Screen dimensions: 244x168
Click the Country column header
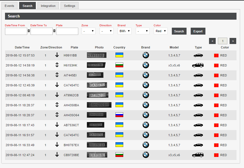tap(119, 47)
